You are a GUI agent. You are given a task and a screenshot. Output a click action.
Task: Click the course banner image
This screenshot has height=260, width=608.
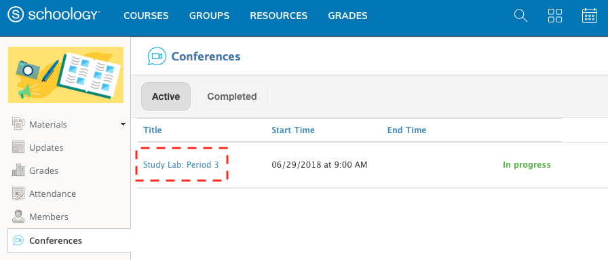pos(66,75)
